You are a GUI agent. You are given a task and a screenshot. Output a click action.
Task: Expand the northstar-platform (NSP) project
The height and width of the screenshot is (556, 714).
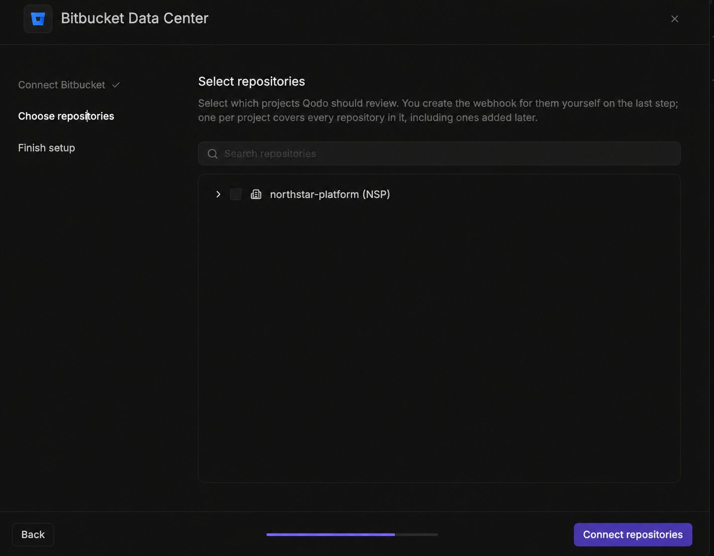click(x=218, y=194)
